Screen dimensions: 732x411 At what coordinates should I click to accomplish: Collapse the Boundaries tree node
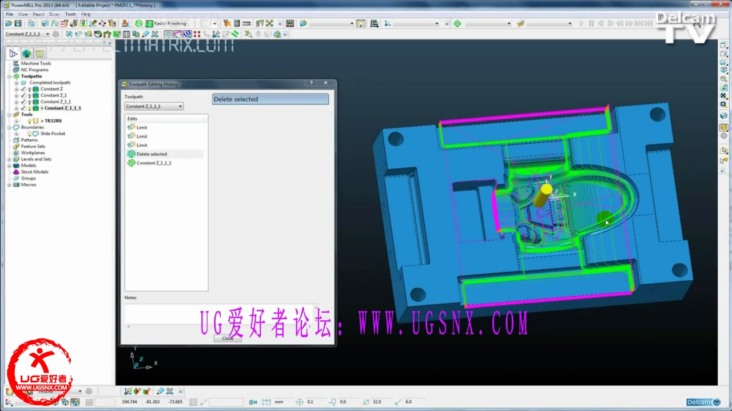[x=10, y=127]
